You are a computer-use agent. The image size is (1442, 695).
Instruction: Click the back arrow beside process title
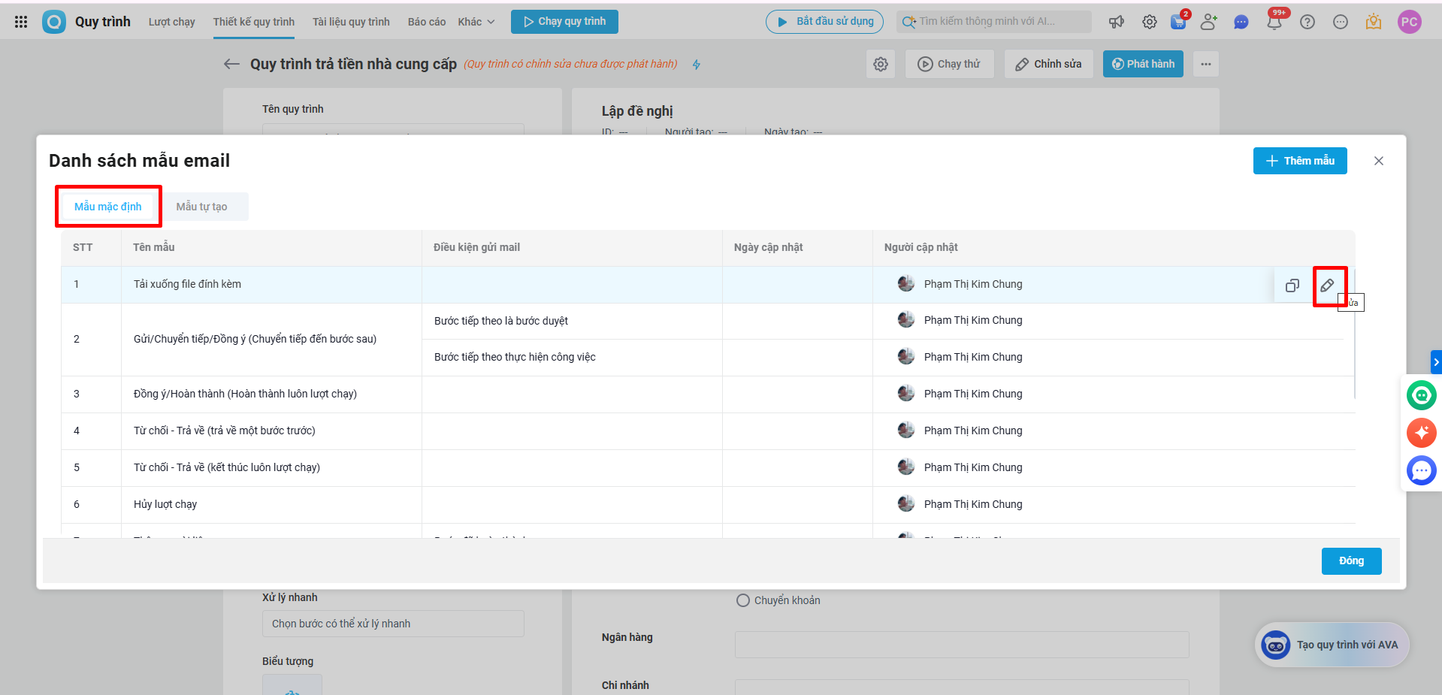[231, 65]
